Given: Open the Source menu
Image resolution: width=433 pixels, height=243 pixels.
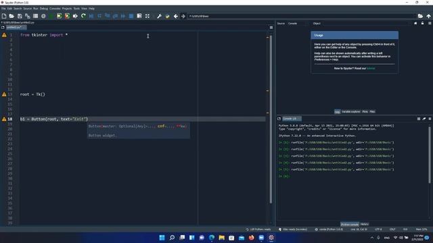Looking at the screenshot, I should point(27,9).
